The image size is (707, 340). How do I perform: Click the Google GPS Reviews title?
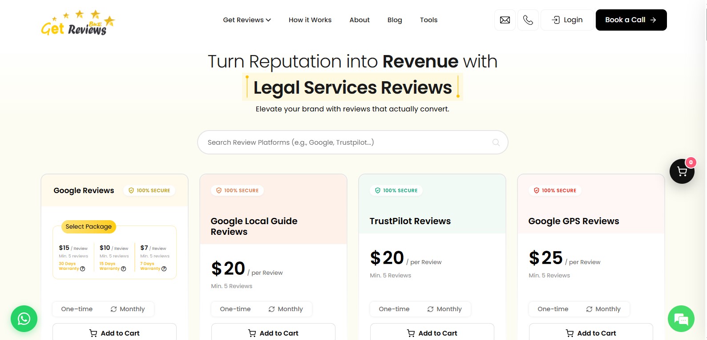574,221
